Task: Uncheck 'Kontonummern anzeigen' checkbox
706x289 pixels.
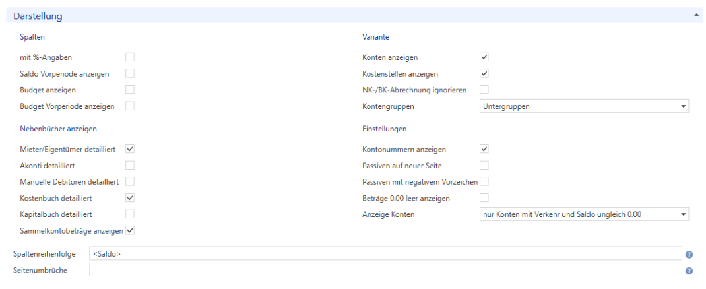Action: tap(484, 148)
